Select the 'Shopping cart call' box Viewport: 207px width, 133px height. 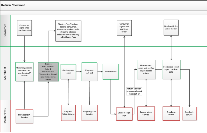(89, 72)
